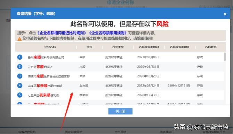Open 《企业名称相同相近比对规则》 link
This screenshot has width=233, height=134.
[62, 33]
